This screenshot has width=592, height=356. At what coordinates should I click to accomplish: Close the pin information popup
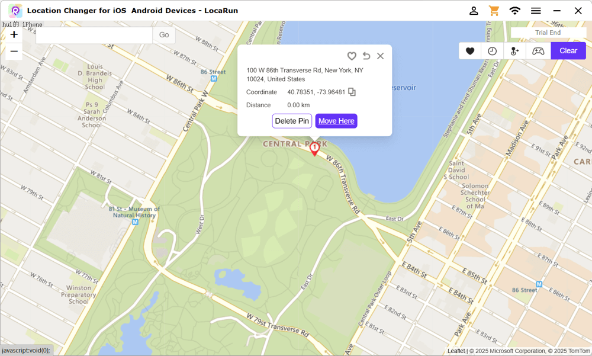coord(381,56)
